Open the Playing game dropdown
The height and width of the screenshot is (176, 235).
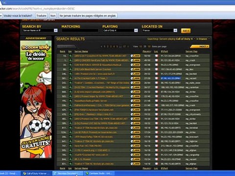coord(120,30)
